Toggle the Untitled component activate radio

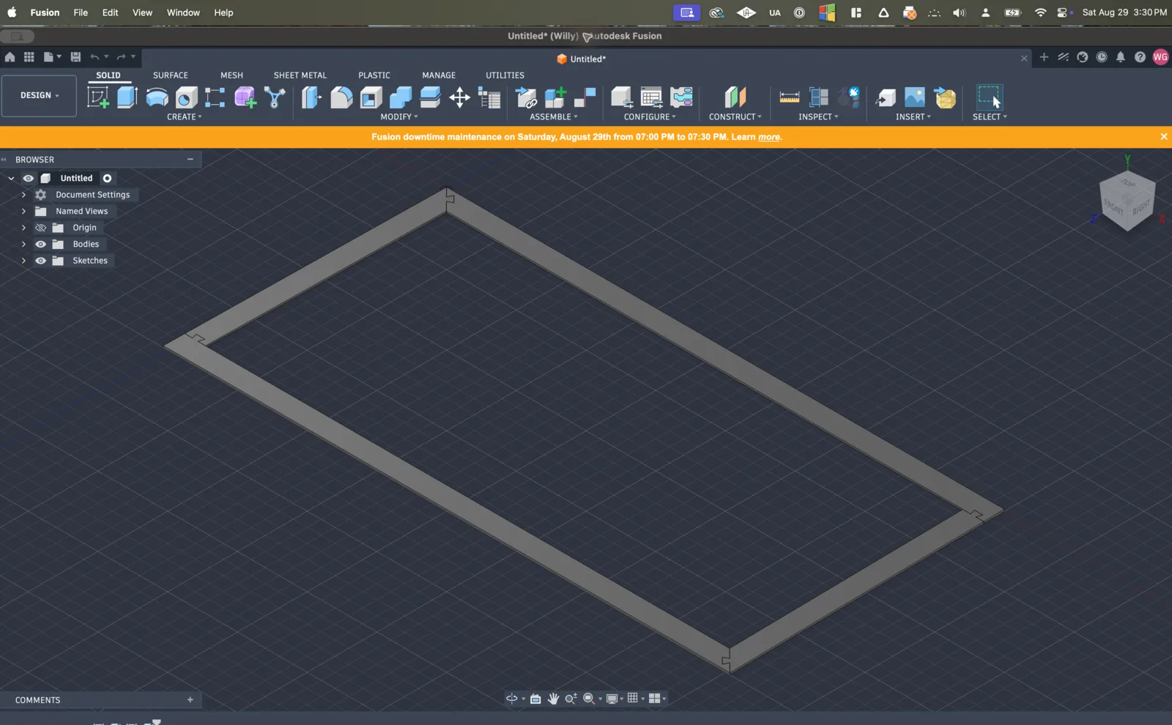(x=107, y=178)
